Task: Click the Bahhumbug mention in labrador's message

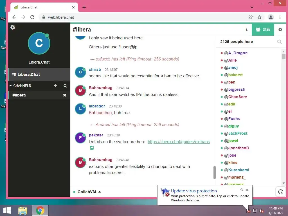Action: 100,112
